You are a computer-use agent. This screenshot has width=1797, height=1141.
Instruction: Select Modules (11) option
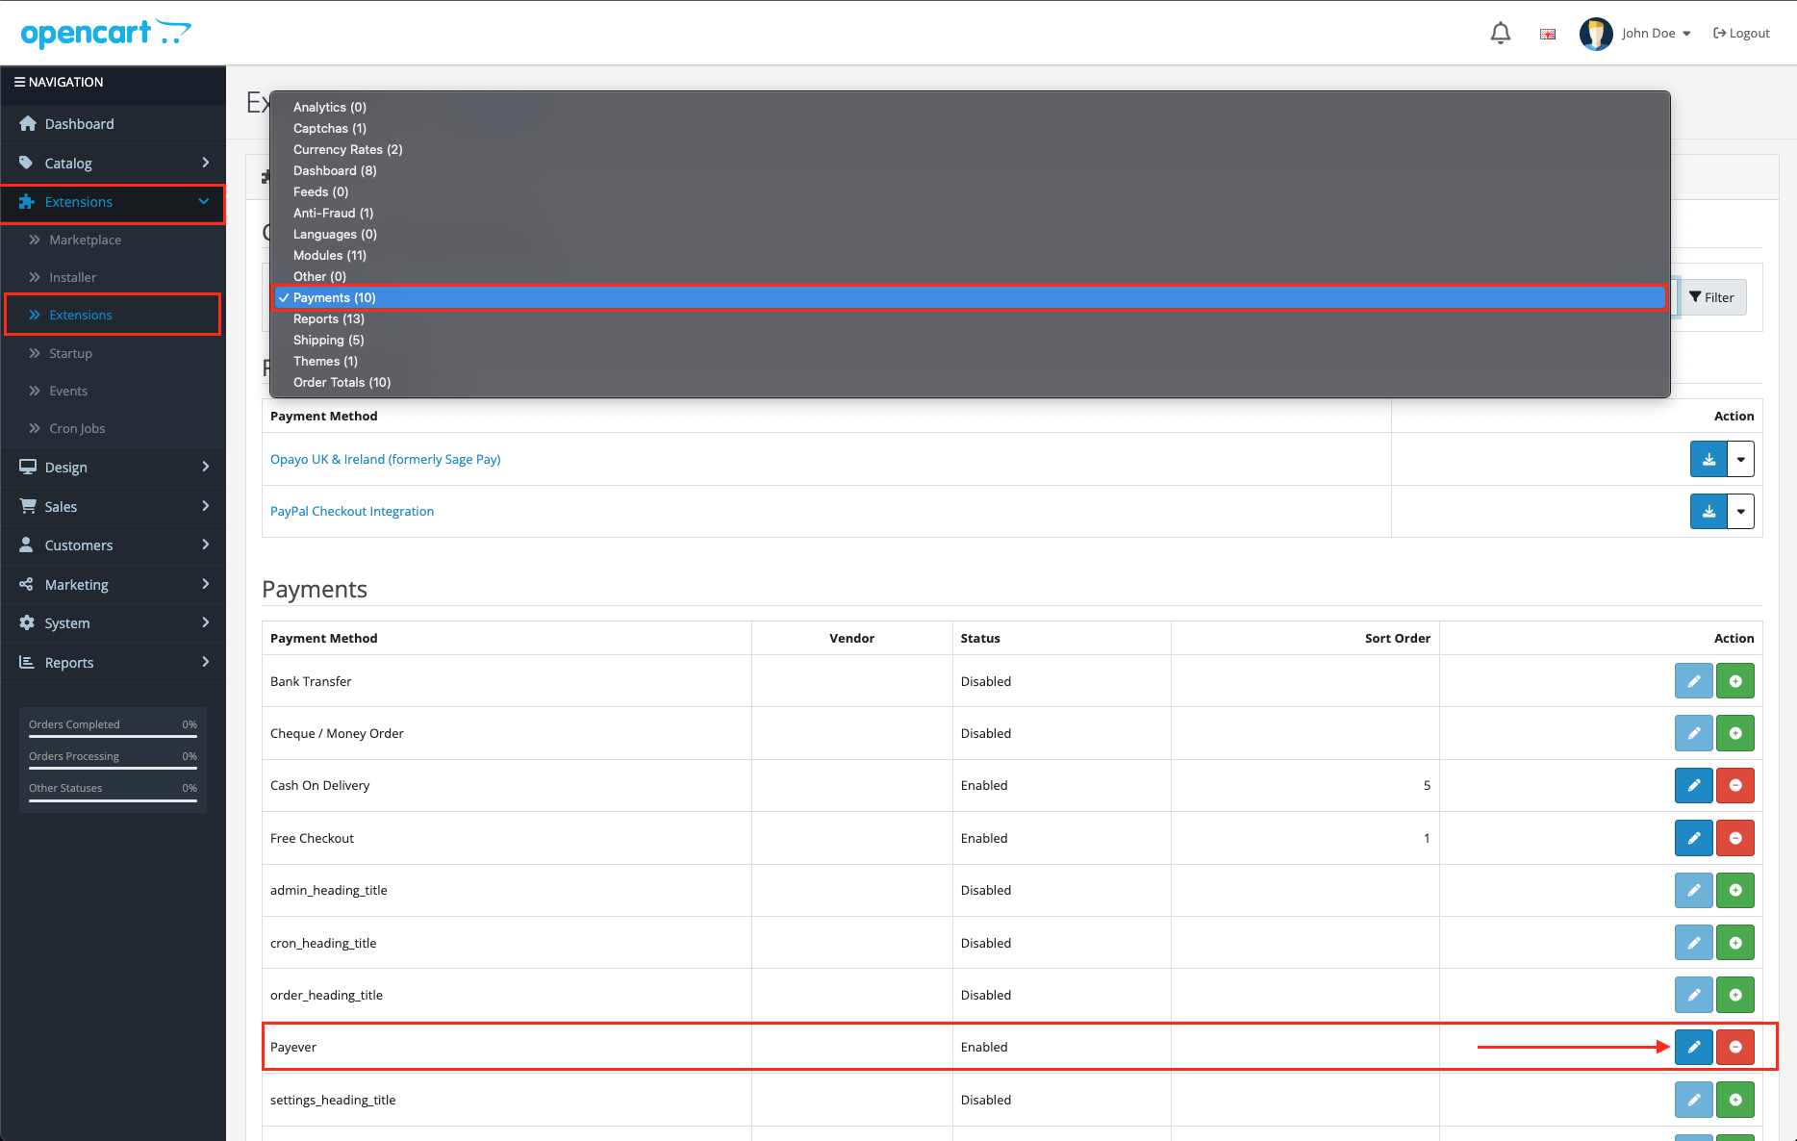(x=970, y=255)
